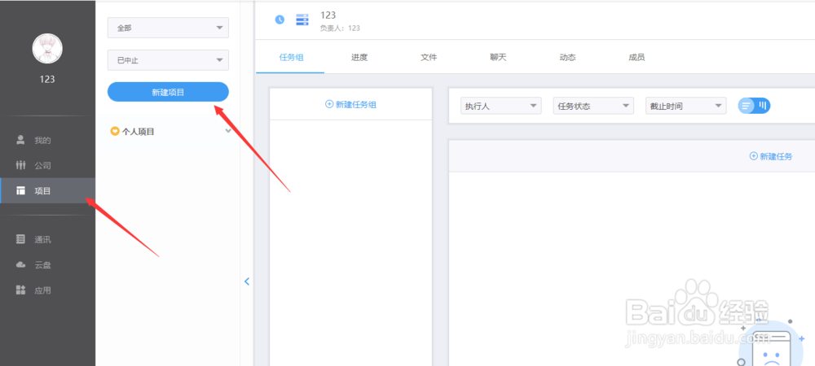Open the 我的 section in the sidebar

(x=47, y=141)
